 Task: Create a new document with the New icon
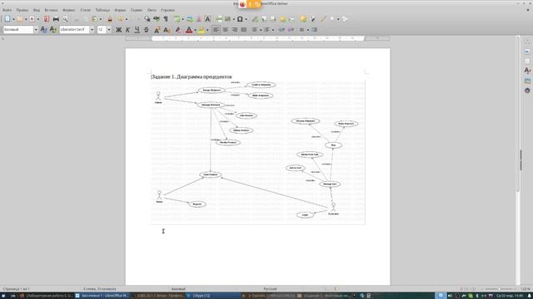(x=7, y=19)
